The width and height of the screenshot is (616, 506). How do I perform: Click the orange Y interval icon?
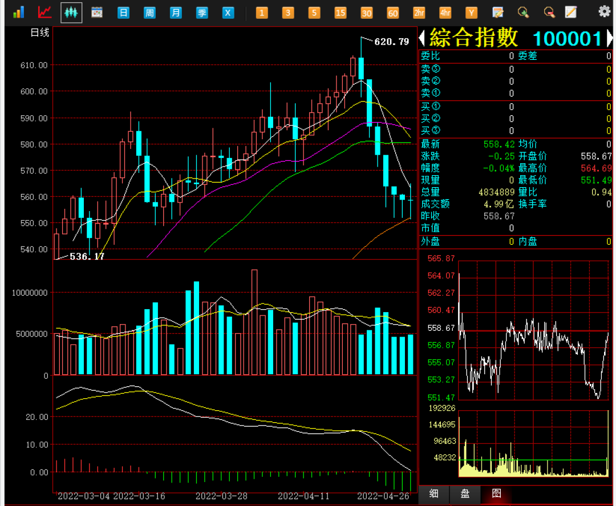pos(472,13)
